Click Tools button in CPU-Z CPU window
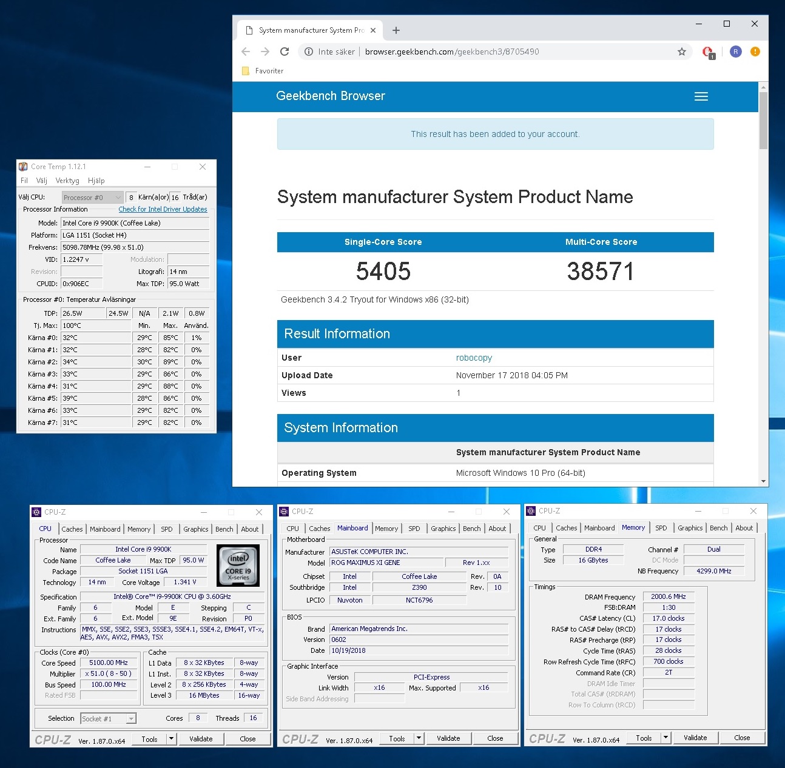 (x=149, y=739)
